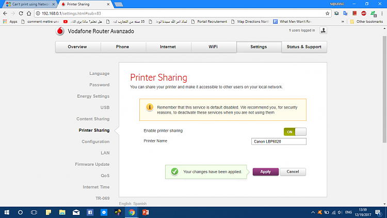Open the Internet tab
Image resolution: width=387 pixels, height=218 pixels.
pos(168,46)
